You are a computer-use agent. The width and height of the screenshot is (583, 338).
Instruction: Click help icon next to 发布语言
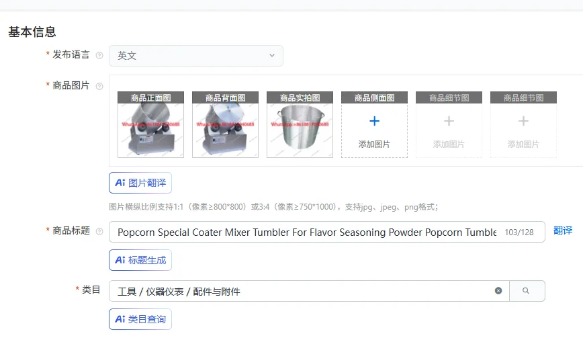[x=99, y=55]
